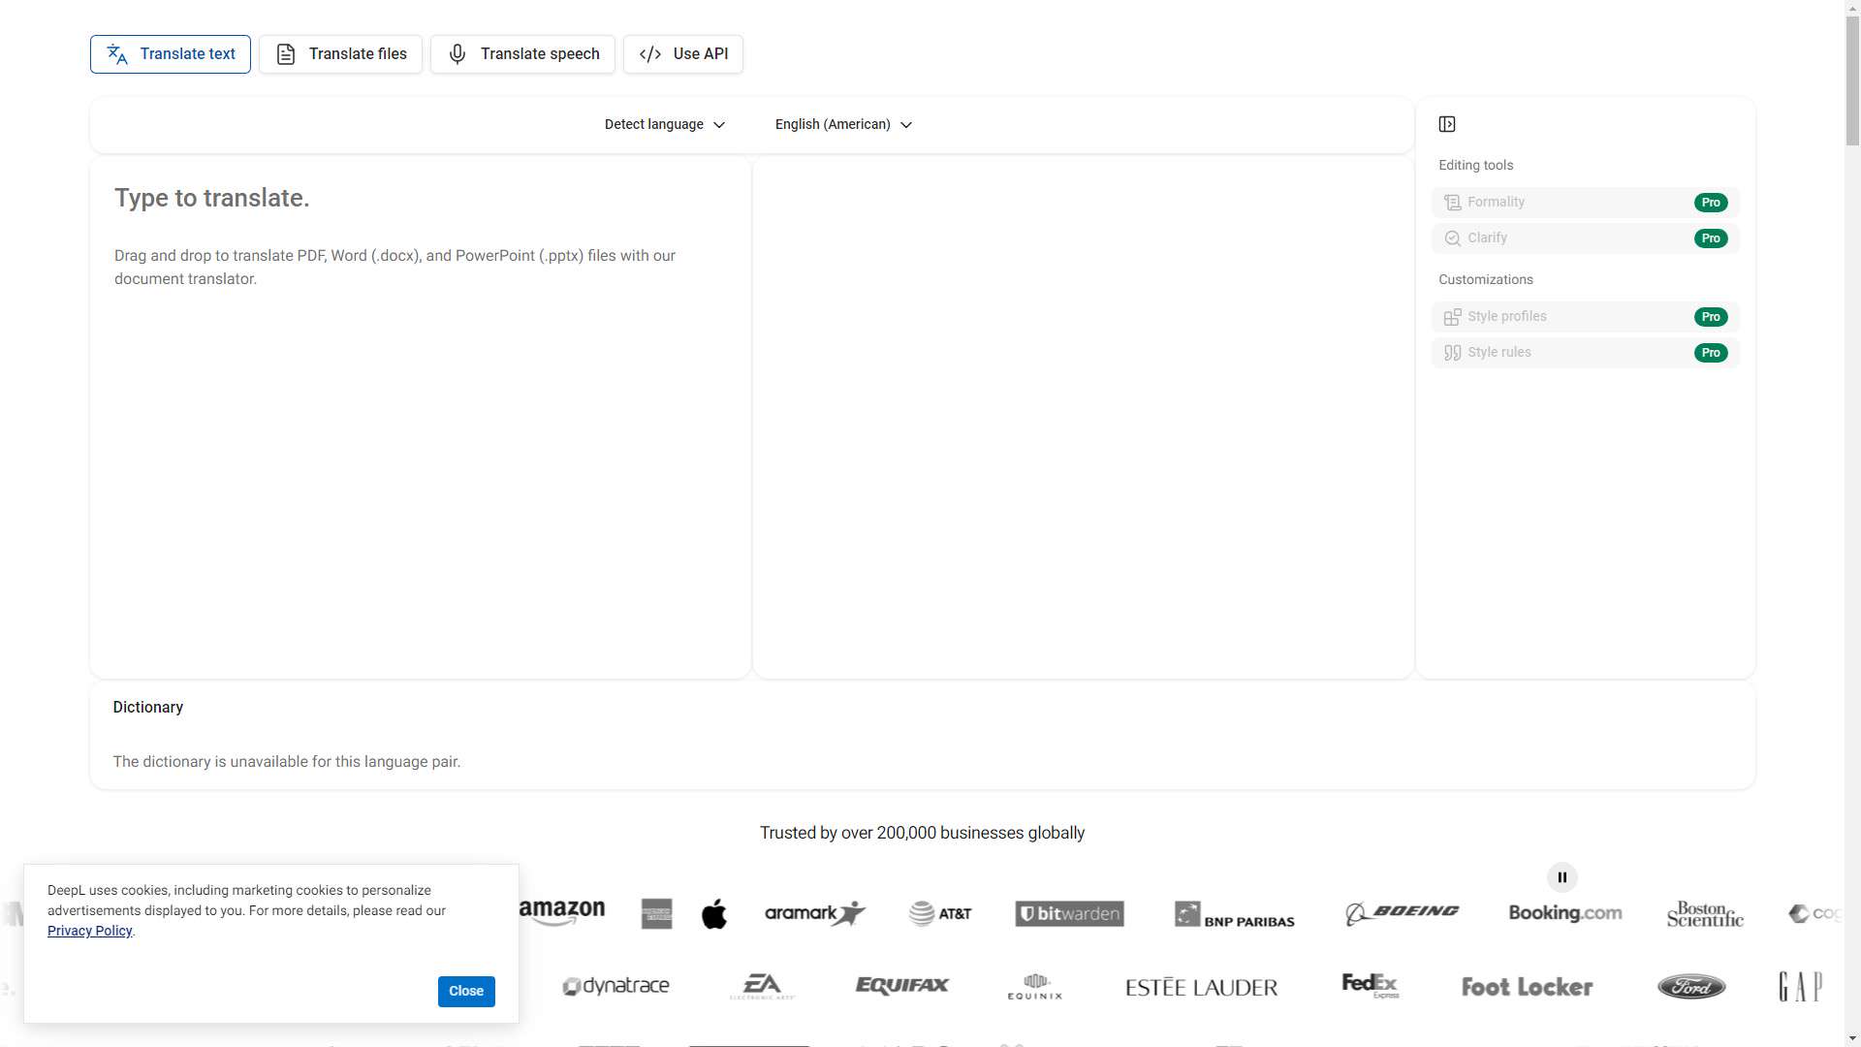Click the Pro badge next to Style profiles
The image size is (1861, 1047).
point(1711,317)
